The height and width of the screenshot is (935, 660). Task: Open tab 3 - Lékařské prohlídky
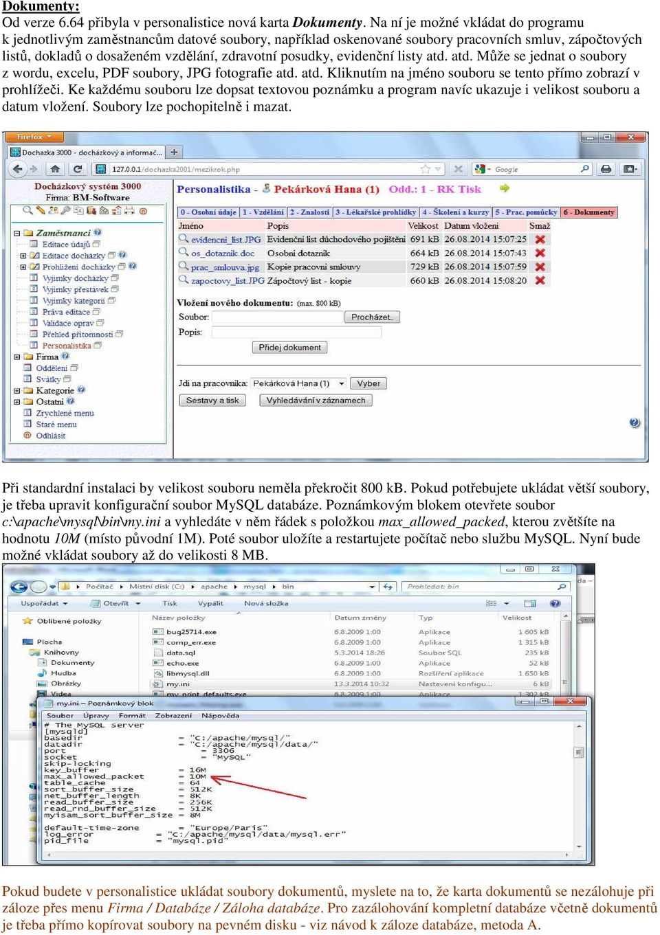click(x=376, y=212)
